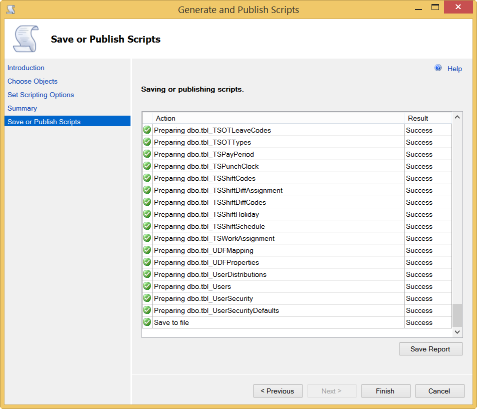Maximize the Generate and Publish Scripts window
Image resolution: width=477 pixels, height=409 pixels.
(x=435, y=8)
